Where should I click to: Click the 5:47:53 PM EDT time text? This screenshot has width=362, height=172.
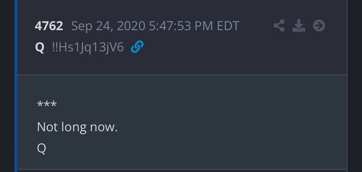[x=194, y=26]
